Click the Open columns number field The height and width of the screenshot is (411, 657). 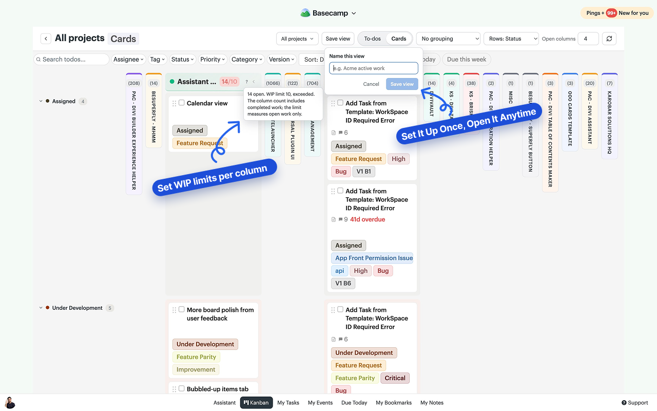tap(588, 39)
